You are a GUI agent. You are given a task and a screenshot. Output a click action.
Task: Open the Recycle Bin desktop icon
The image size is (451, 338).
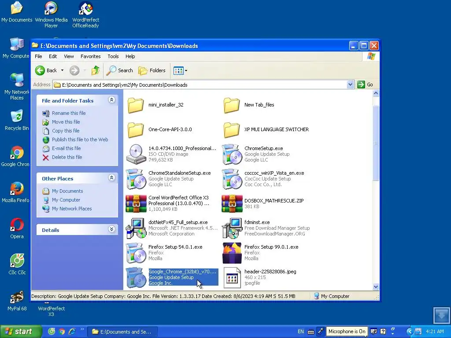[x=17, y=120]
